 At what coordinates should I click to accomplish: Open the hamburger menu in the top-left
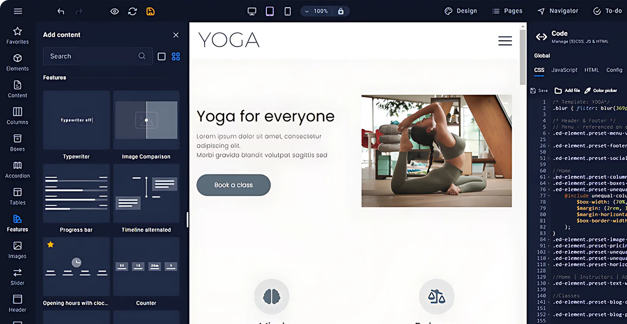(x=18, y=11)
